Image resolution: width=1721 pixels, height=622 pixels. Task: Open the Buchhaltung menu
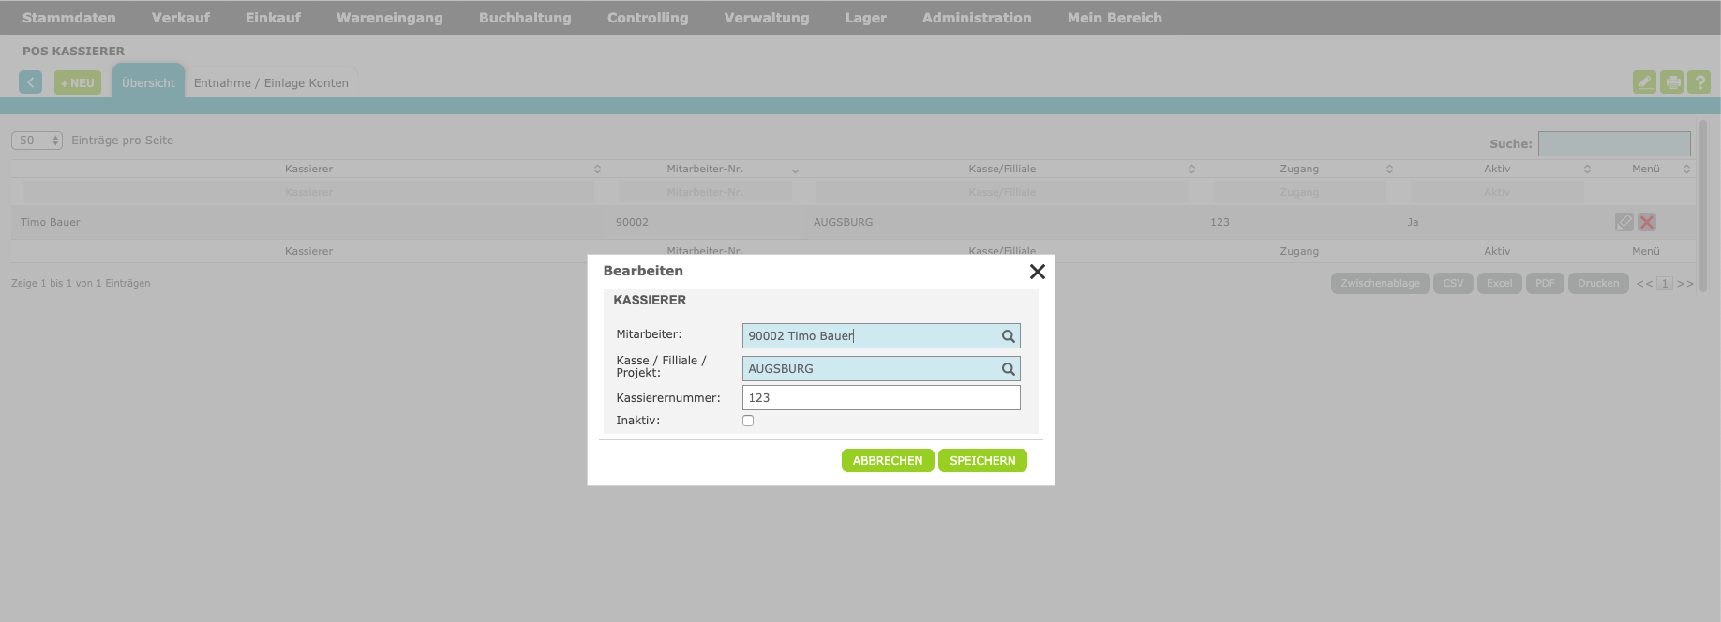click(x=525, y=18)
